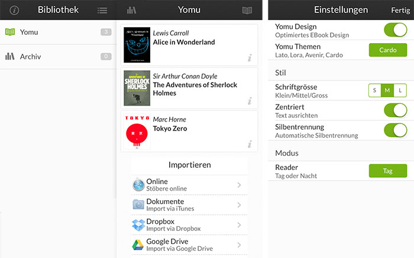Image resolution: width=414 pixels, height=258 pixels.
Task: Open Sherlock Holmes cover thumbnail
Action: click(137, 88)
